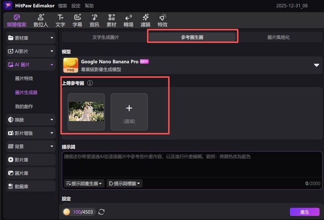
Task: Open the 特效 effects tool
Action: (162, 21)
